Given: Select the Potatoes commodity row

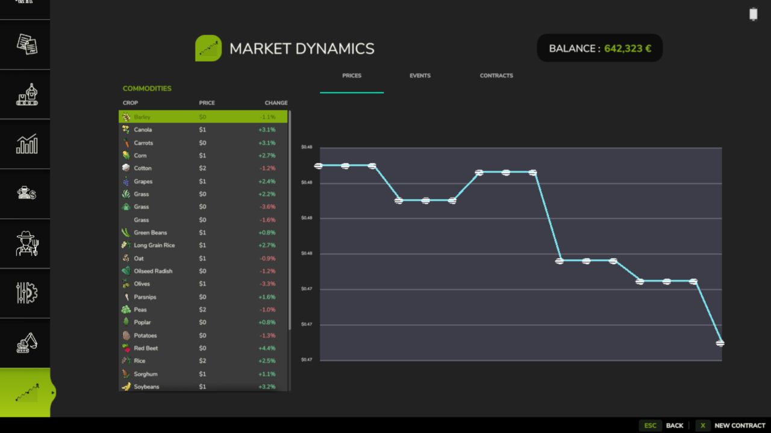Looking at the screenshot, I should (x=203, y=336).
